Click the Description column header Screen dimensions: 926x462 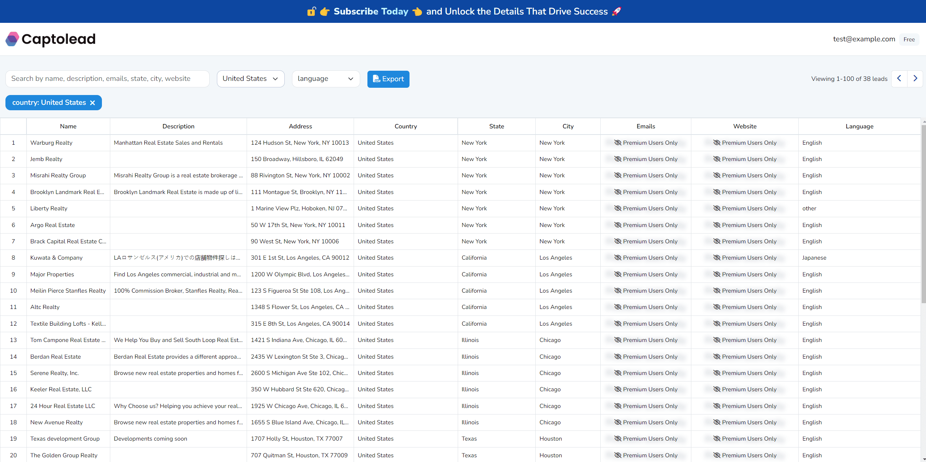click(178, 126)
